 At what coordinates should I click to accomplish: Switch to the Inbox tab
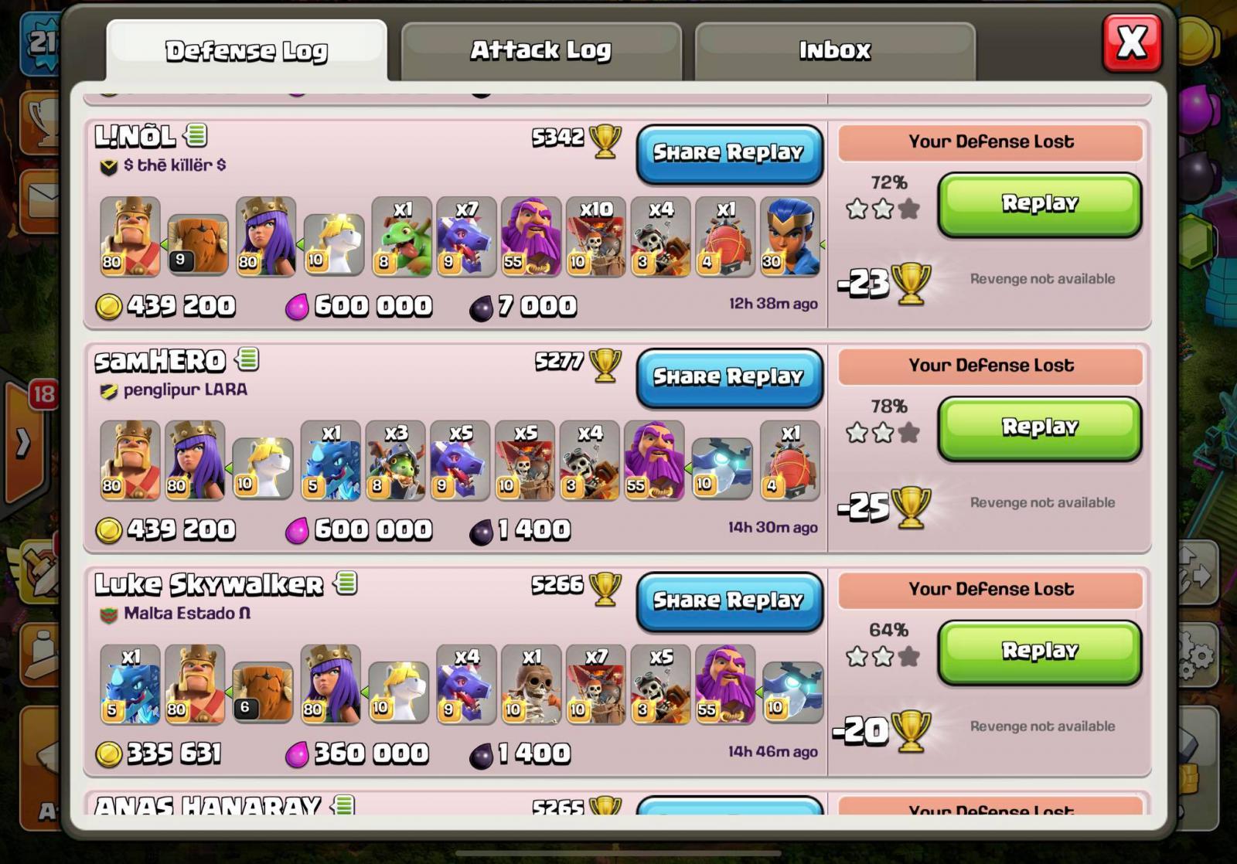point(835,51)
